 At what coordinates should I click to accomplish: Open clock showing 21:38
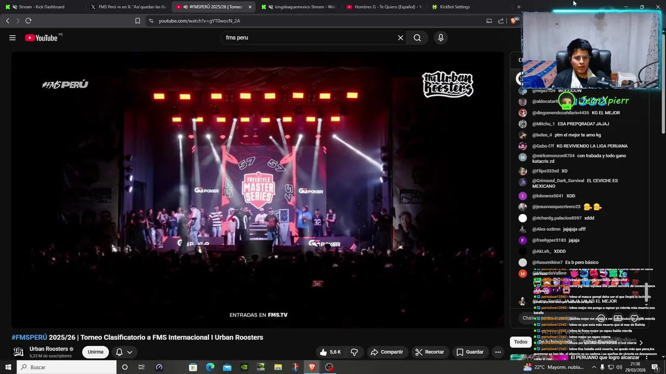click(x=635, y=367)
